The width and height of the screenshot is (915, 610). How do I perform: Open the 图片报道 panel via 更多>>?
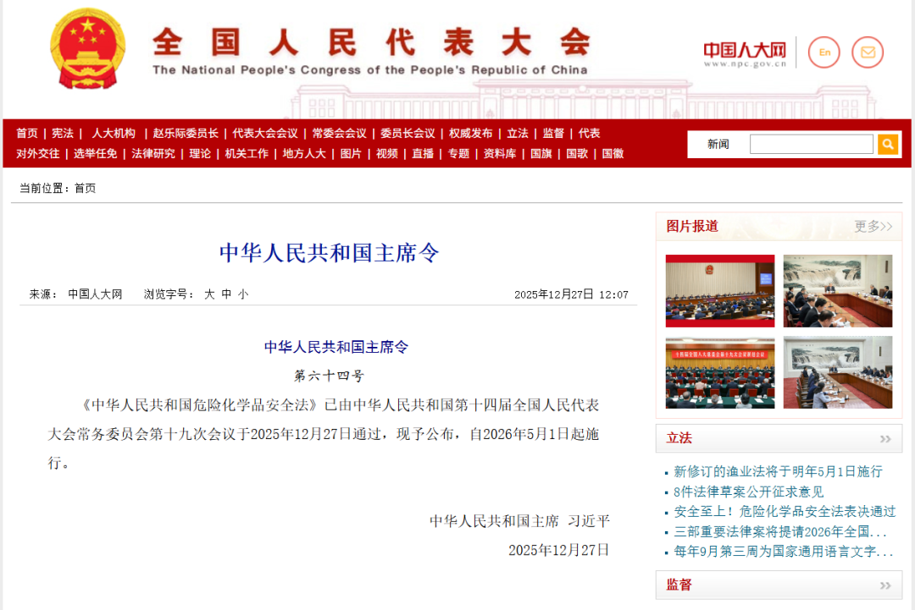pos(873,227)
